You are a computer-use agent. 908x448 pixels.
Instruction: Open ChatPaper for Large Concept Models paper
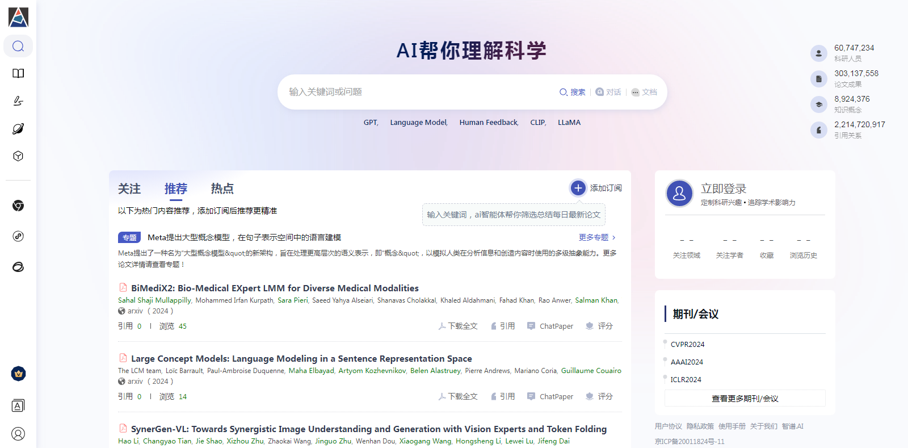550,396
